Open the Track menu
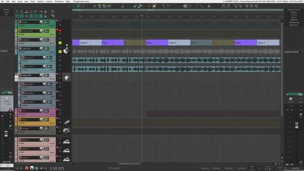 33,1
